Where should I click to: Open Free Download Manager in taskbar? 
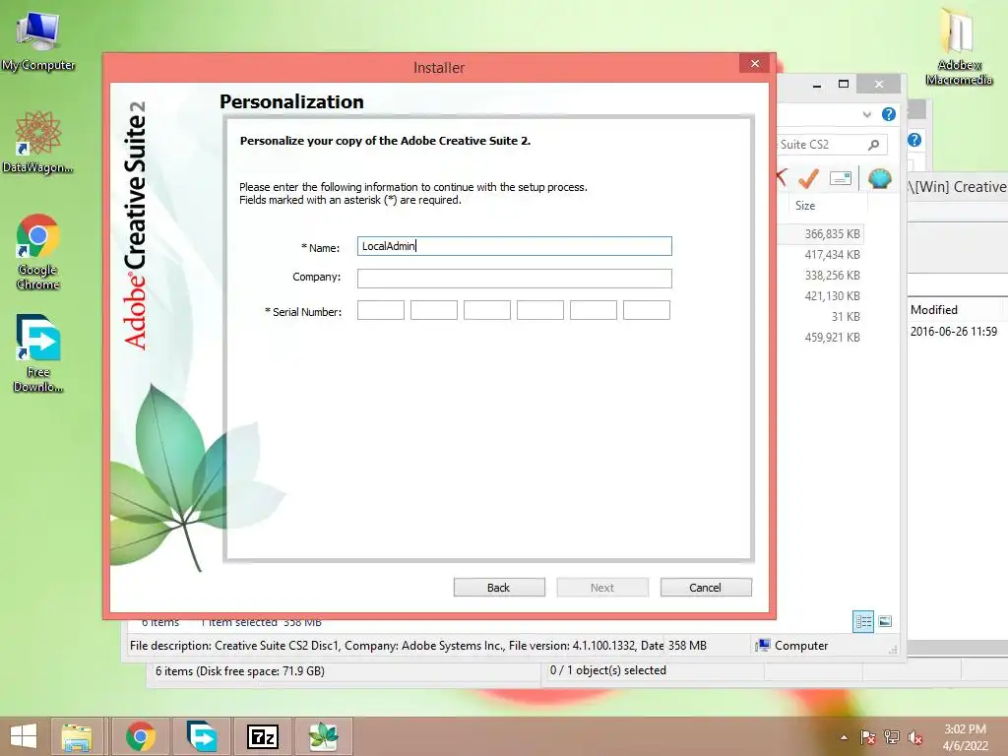202,736
